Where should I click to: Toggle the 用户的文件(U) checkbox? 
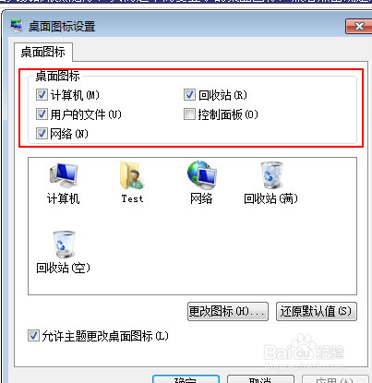coord(42,114)
